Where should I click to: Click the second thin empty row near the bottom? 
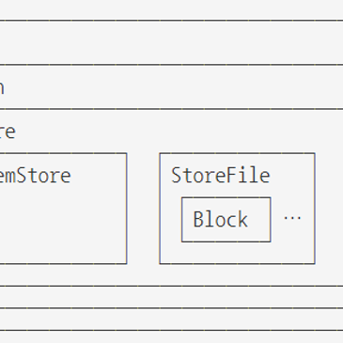pyautogui.click(x=171, y=320)
